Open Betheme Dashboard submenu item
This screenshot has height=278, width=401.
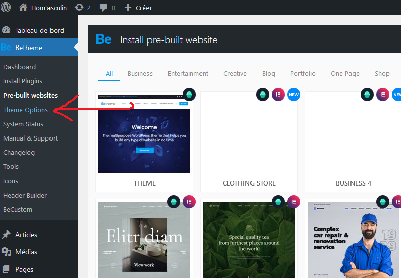tap(19, 67)
